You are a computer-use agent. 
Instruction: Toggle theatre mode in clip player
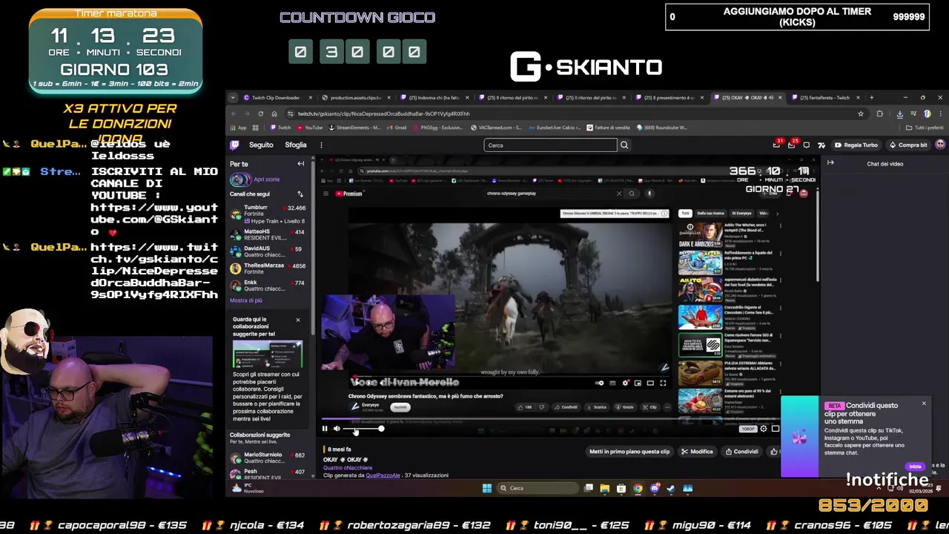pos(776,429)
